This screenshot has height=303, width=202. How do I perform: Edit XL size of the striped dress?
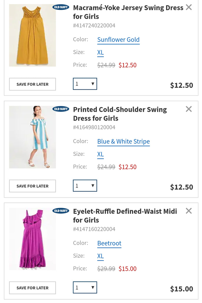click(x=100, y=154)
